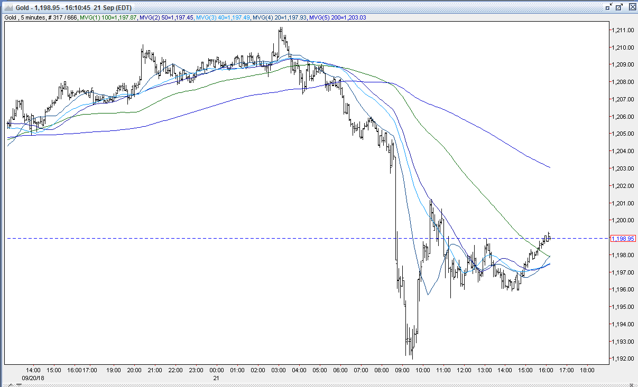Click the 1,200.00 price axis label

(x=623, y=220)
